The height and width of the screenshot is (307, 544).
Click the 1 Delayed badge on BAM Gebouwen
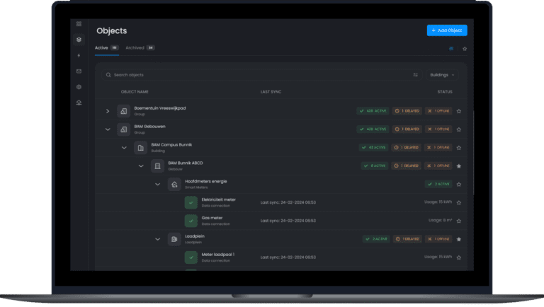coord(407,129)
